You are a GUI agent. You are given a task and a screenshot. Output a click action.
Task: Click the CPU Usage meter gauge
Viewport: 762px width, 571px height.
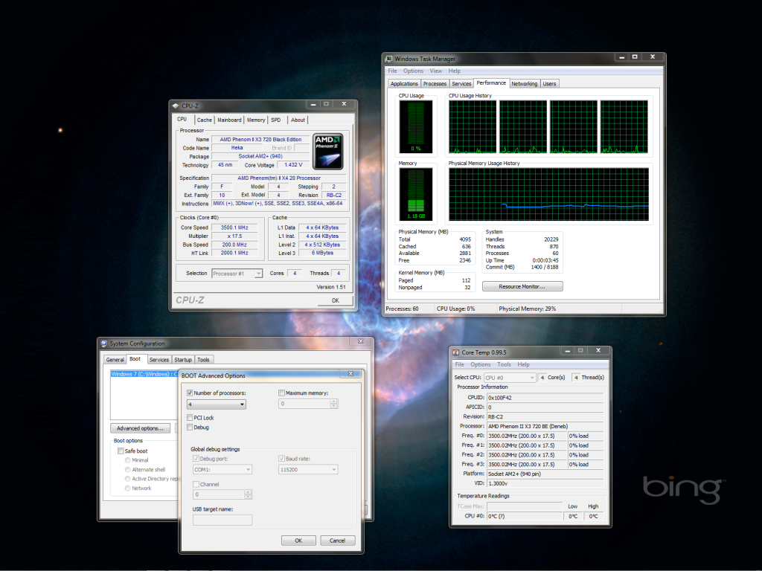(416, 126)
